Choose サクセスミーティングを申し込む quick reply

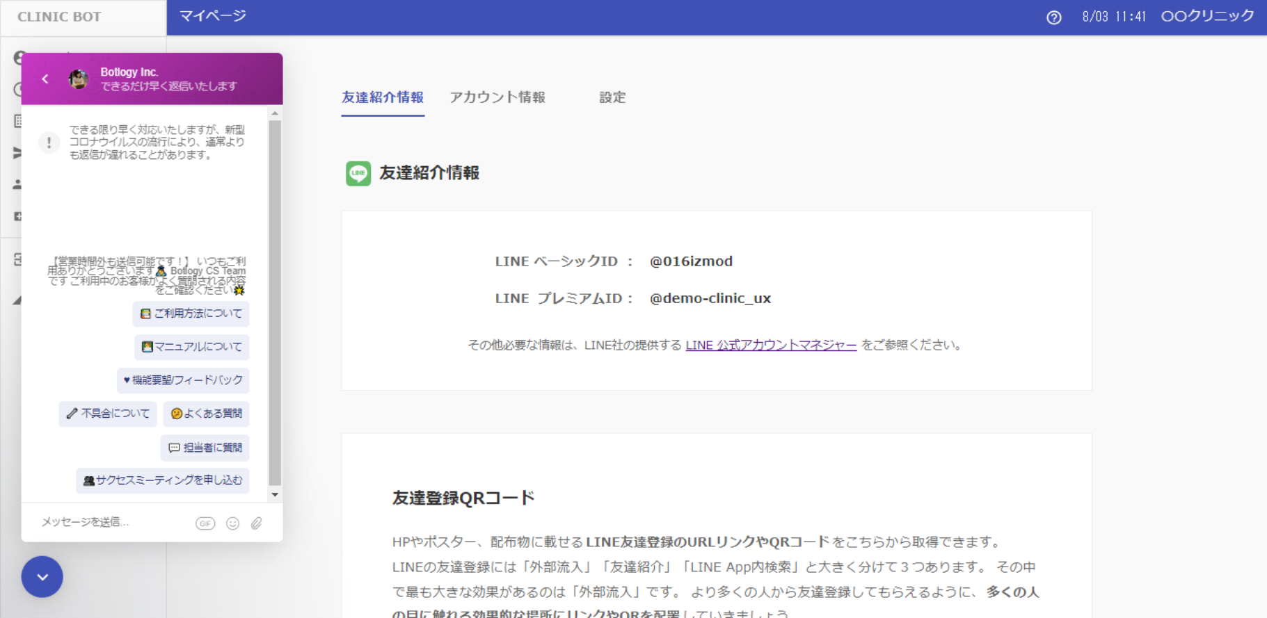tap(163, 480)
